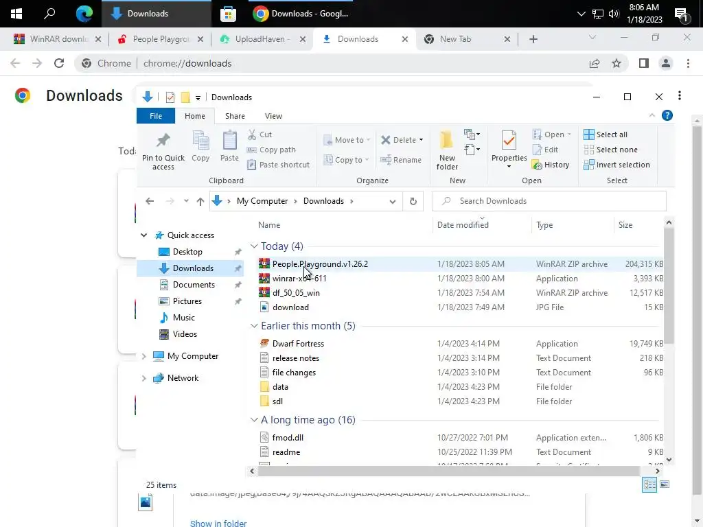Click Paste shortcut command
Screen dimensions: 703x527
point(279,165)
